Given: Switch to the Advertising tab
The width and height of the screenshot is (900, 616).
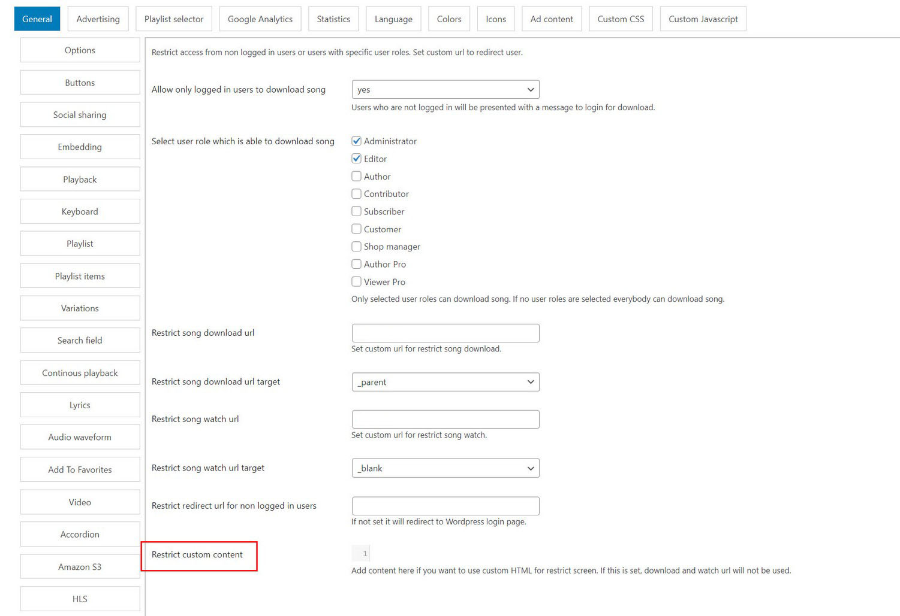Looking at the screenshot, I should 98,19.
